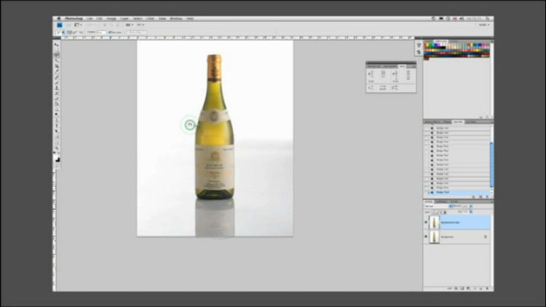Select the Lasso tool in the toolbox
Screen dimensions: 546x307
pos(57,55)
